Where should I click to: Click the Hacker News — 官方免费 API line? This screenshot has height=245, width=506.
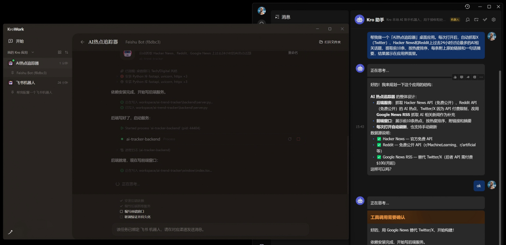(405, 139)
